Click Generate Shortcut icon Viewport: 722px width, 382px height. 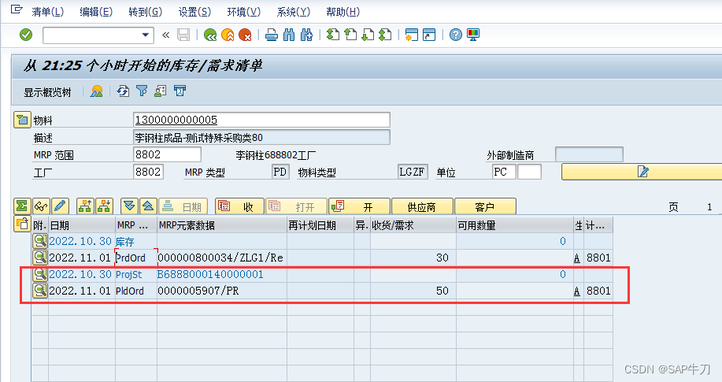pyautogui.click(x=429, y=35)
